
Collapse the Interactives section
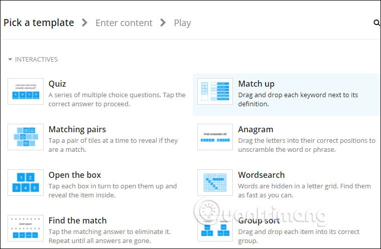point(11,60)
